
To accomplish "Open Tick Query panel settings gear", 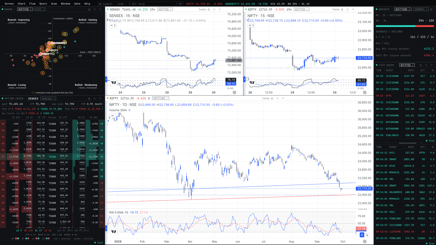I will coord(421,65).
